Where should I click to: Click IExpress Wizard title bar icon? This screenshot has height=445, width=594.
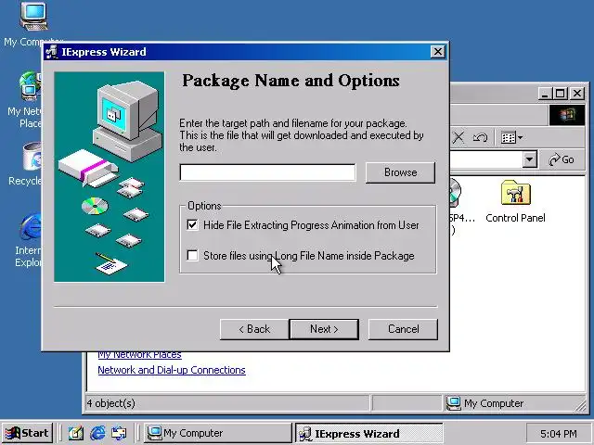pyautogui.click(x=52, y=52)
